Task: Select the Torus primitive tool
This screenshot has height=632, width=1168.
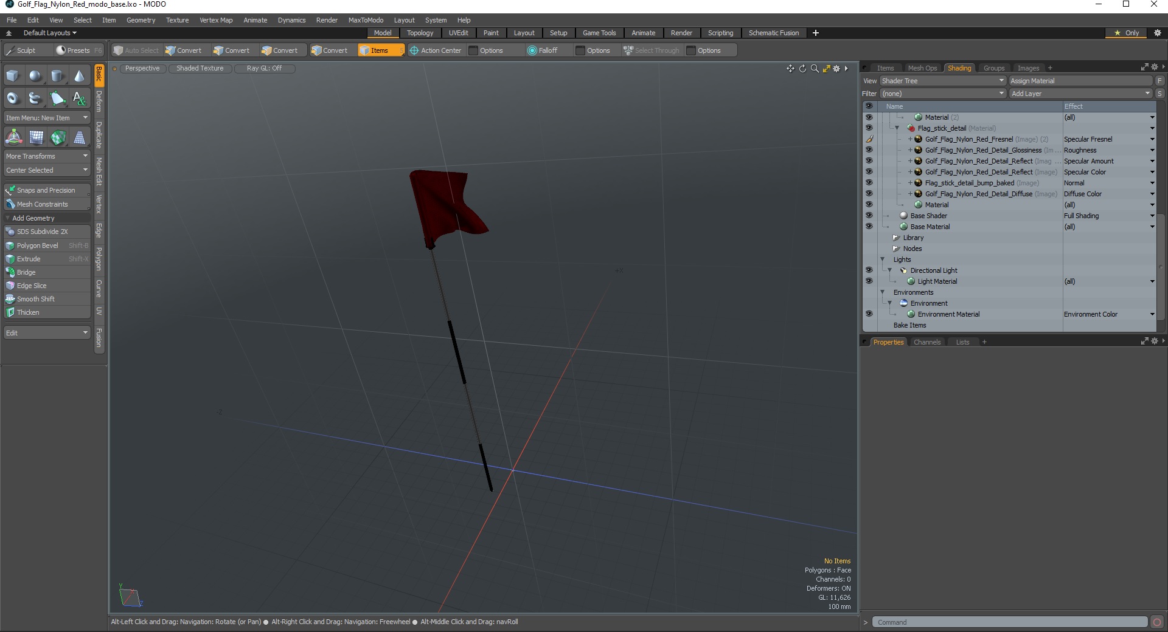Action: (x=13, y=98)
